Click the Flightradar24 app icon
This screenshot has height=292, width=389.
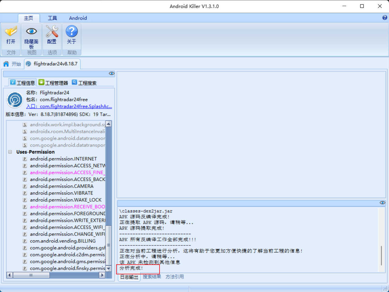click(15, 99)
